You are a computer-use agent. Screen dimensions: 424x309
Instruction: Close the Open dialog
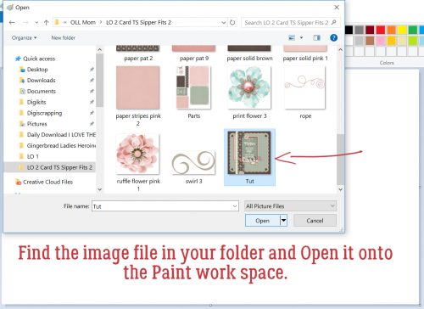click(x=337, y=8)
